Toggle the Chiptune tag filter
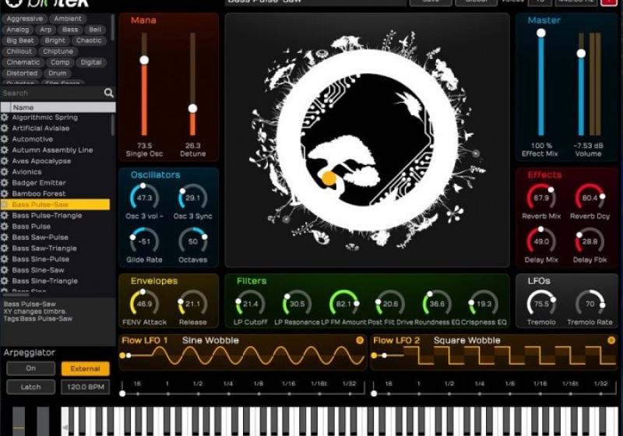 [x=58, y=51]
